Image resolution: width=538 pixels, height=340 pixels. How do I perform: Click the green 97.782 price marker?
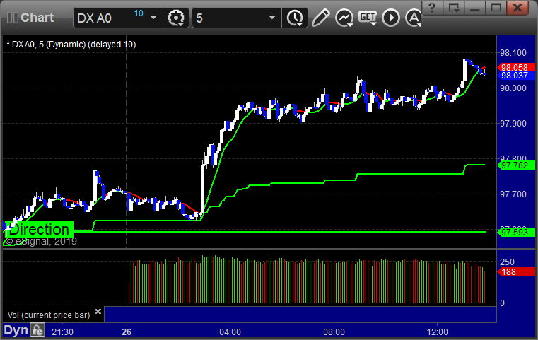click(x=516, y=165)
